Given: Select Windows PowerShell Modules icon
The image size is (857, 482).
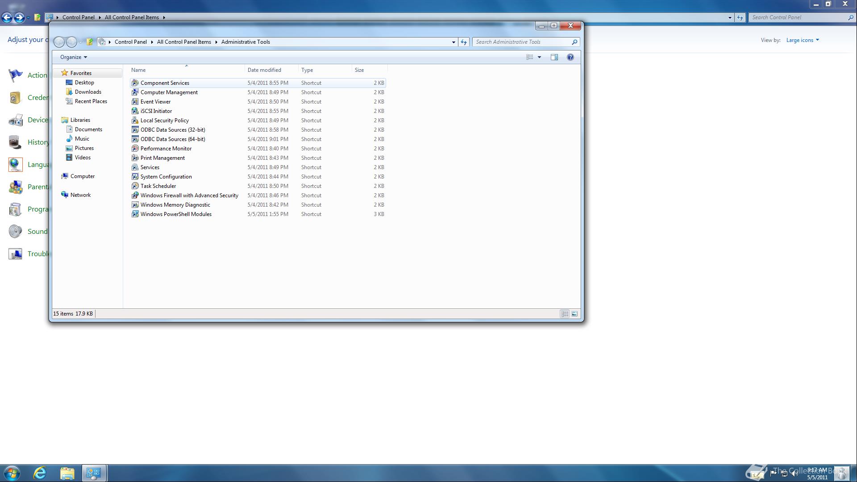Looking at the screenshot, I should pyautogui.click(x=135, y=214).
